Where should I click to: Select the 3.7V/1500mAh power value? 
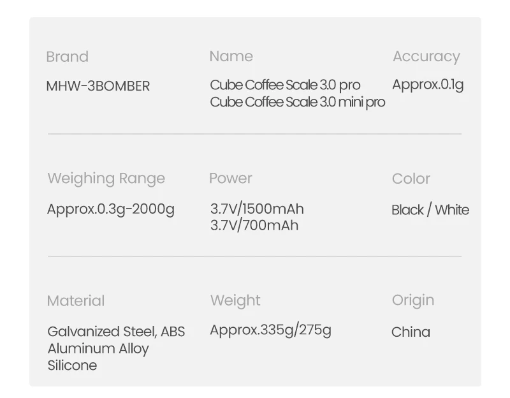[257, 209]
